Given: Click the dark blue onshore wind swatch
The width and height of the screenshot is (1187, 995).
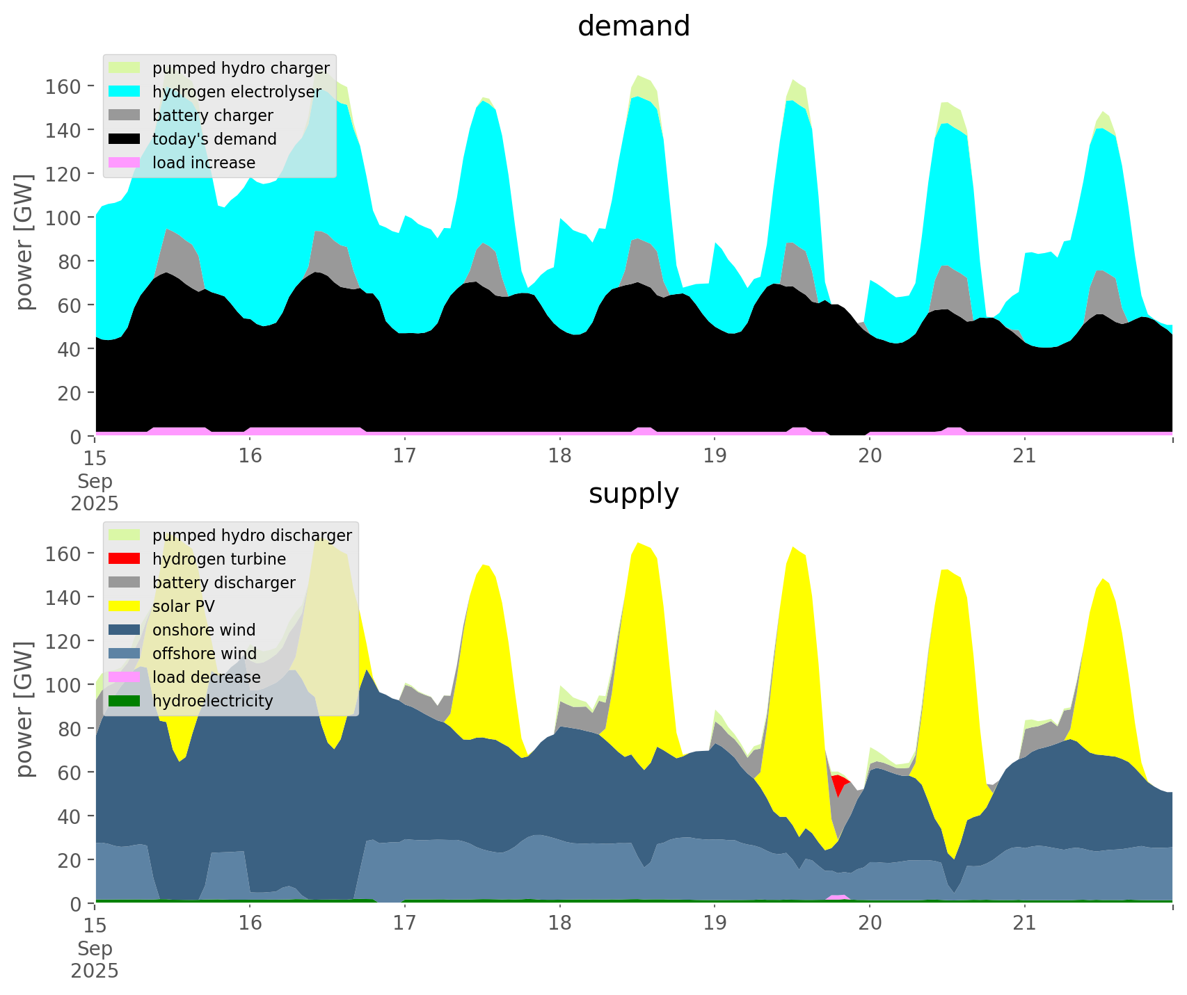Looking at the screenshot, I should pyautogui.click(x=126, y=630).
